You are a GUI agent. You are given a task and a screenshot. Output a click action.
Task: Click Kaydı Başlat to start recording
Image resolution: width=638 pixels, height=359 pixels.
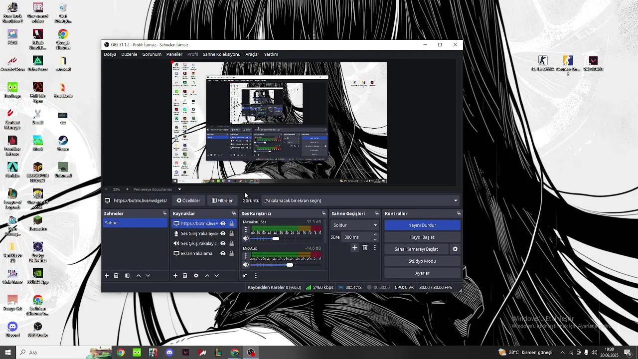click(422, 237)
